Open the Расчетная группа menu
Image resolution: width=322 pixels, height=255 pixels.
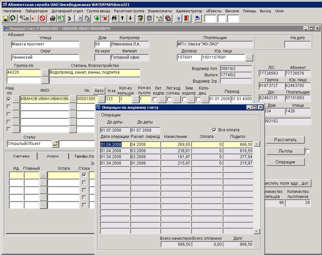coord(129,11)
